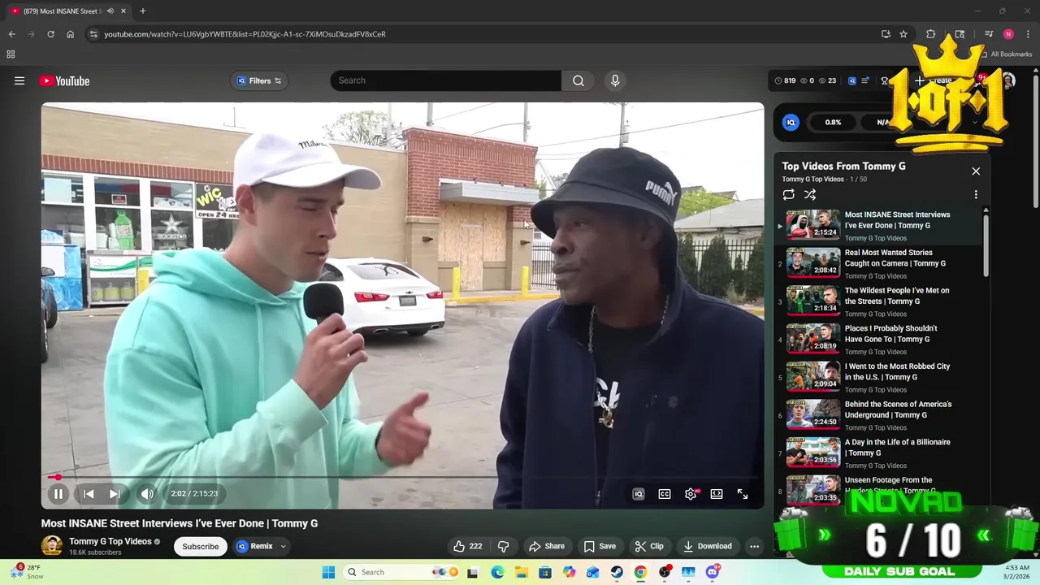The width and height of the screenshot is (1040, 585).
Task: Click the Clip button
Action: [x=649, y=546]
